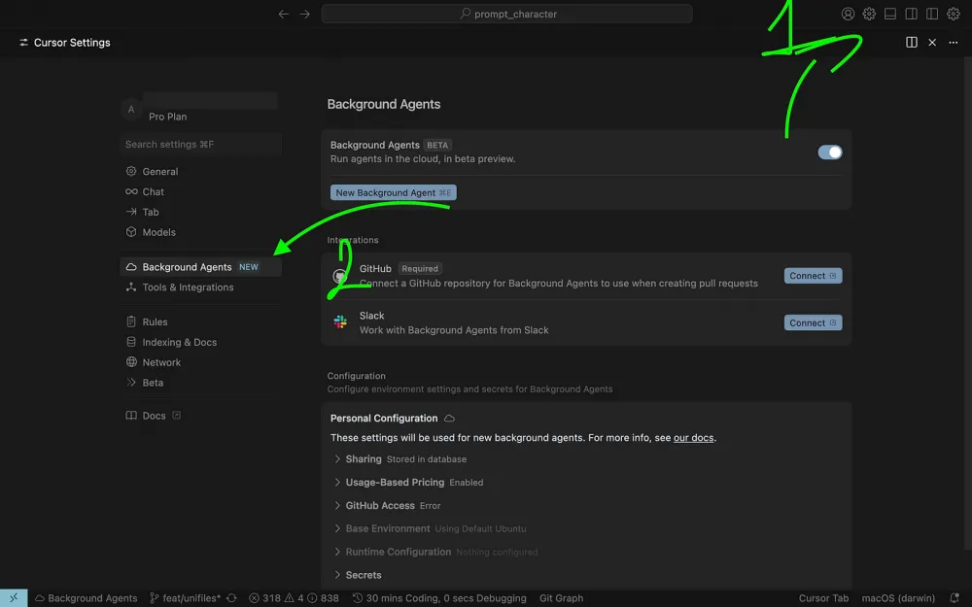Open the 'our docs' link
The image size is (972, 607).
click(694, 438)
